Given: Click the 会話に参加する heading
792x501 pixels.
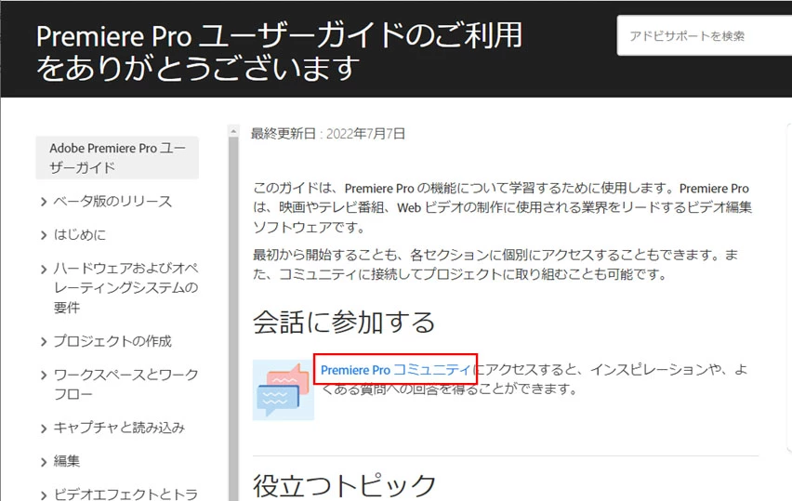Looking at the screenshot, I should coord(344,322).
